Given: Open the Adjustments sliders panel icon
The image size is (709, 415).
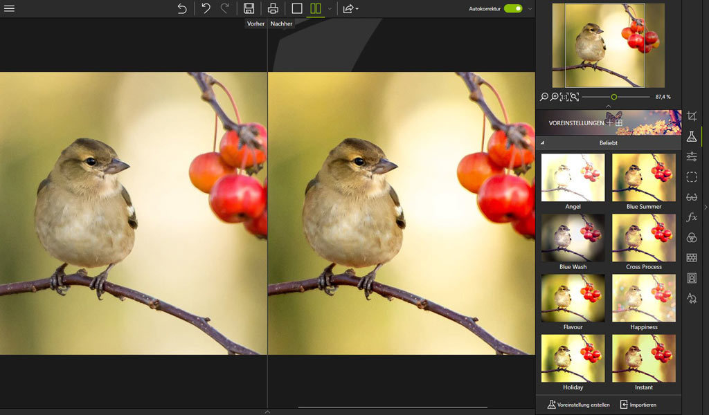Looking at the screenshot, I should point(691,157).
